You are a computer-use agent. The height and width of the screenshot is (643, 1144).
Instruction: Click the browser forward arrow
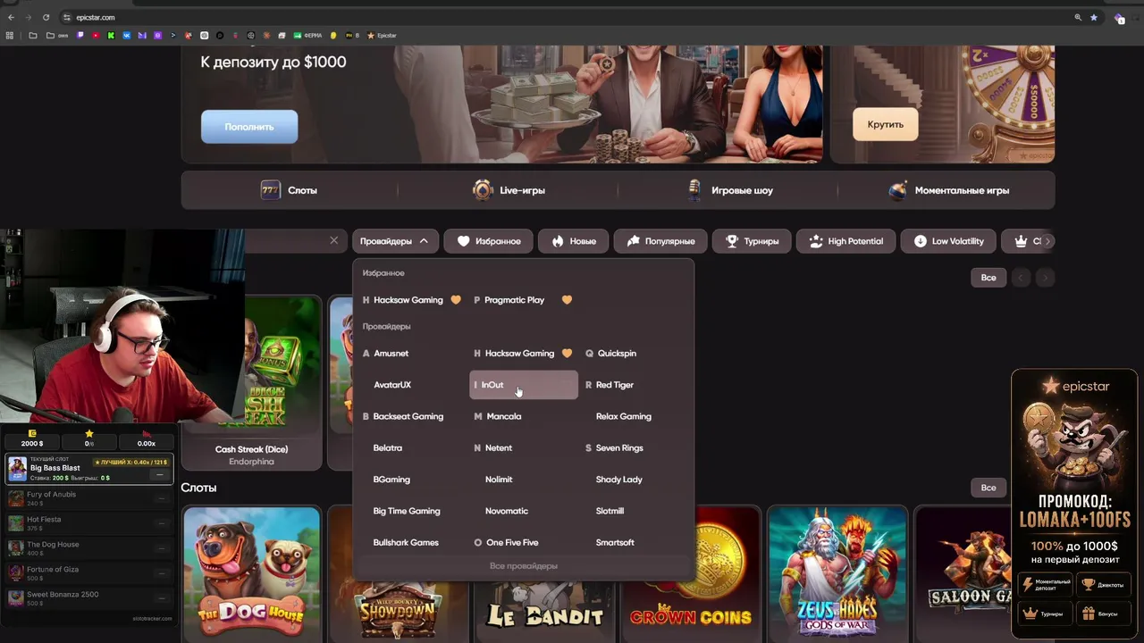[29, 17]
